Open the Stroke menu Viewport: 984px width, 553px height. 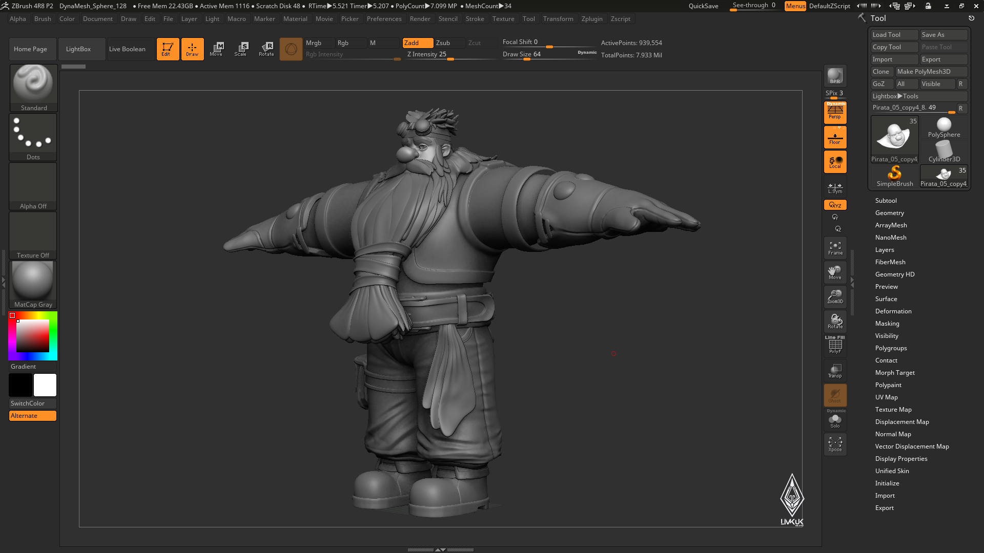coord(475,19)
